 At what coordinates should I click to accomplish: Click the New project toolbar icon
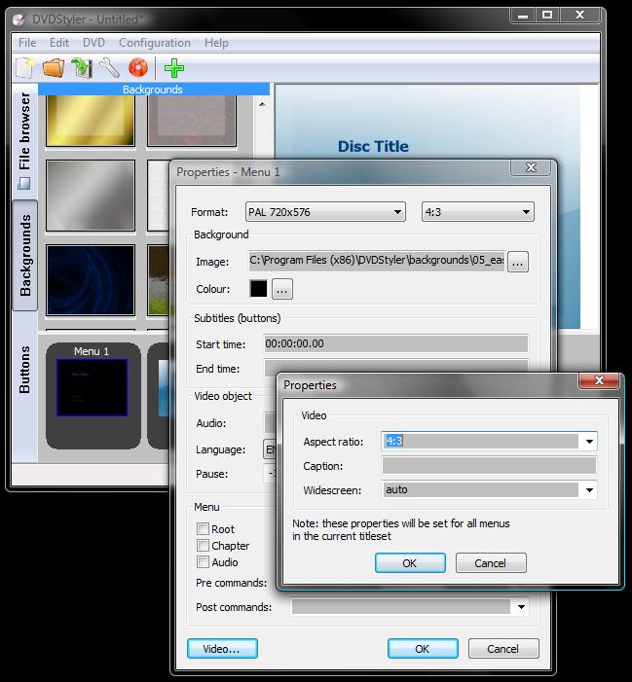pyautogui.click(x=24, y=68)
